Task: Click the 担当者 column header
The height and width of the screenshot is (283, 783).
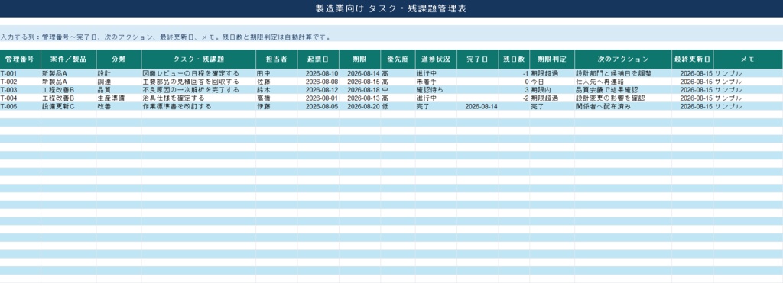Action: pos(277,59)
